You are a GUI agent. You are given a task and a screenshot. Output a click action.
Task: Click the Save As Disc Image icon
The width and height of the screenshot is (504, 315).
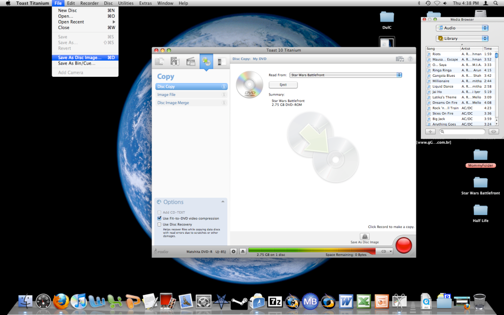tap(364, 237)
